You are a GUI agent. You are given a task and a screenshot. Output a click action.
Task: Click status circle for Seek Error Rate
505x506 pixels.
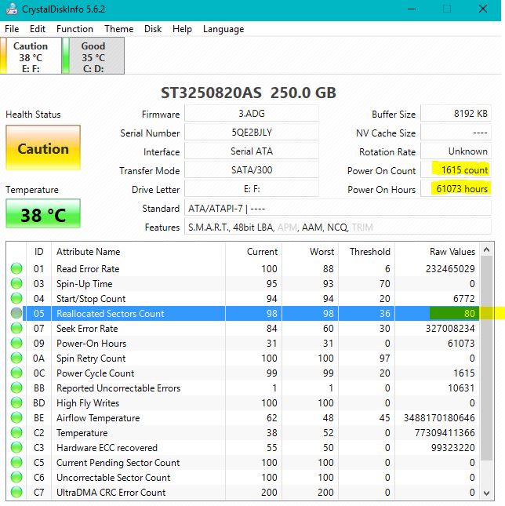(16, 328)
